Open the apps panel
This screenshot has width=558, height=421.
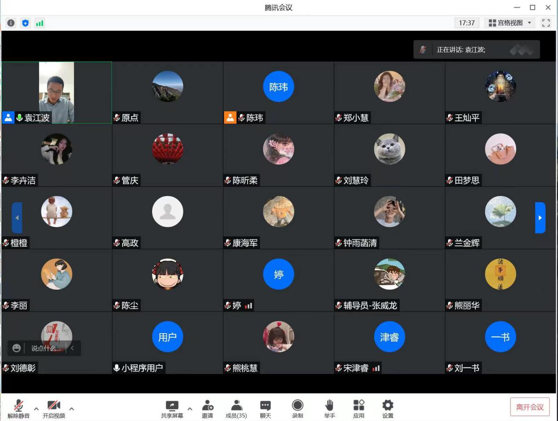[359, 408]
